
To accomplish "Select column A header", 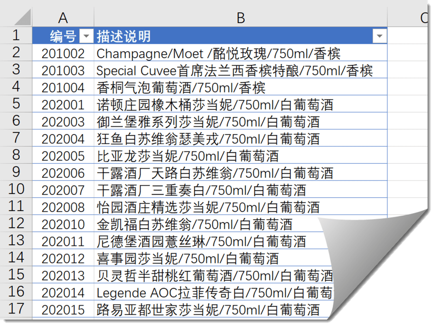I will 63,17.
